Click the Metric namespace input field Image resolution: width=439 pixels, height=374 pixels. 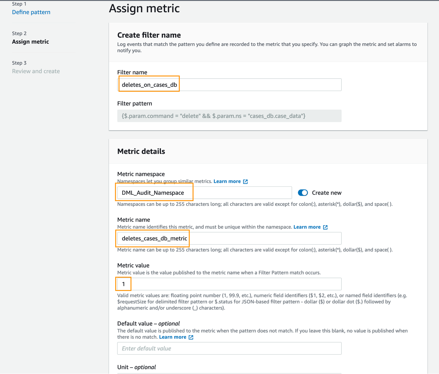[x=204, y=193]
